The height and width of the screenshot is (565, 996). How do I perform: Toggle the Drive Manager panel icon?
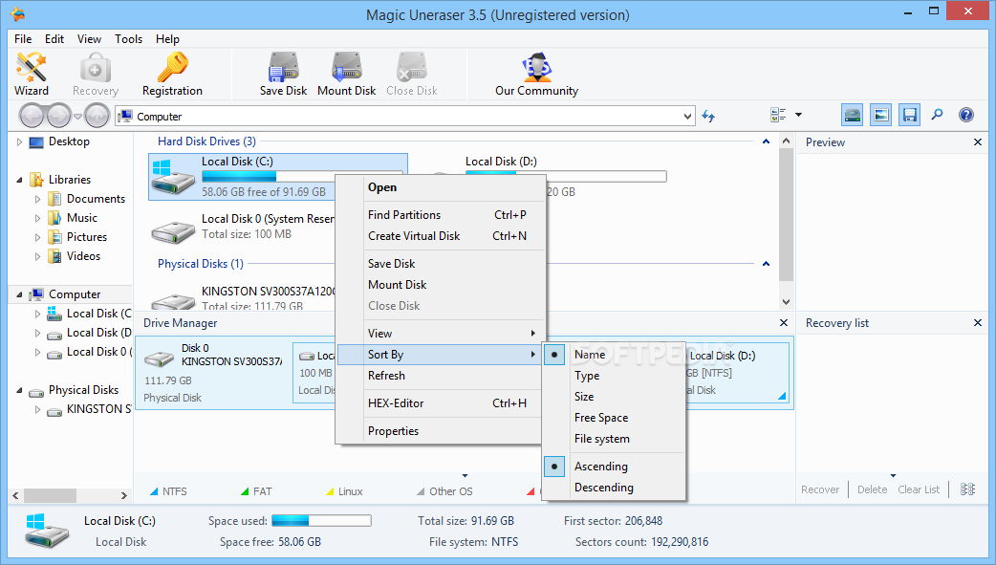[x=852, y=115]
